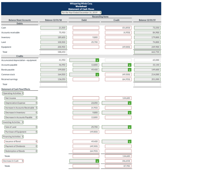The image size is (197, 172).
Task: Open the Investing Activities dropdown
Action: pyautogui.click(x=13, y=122)
